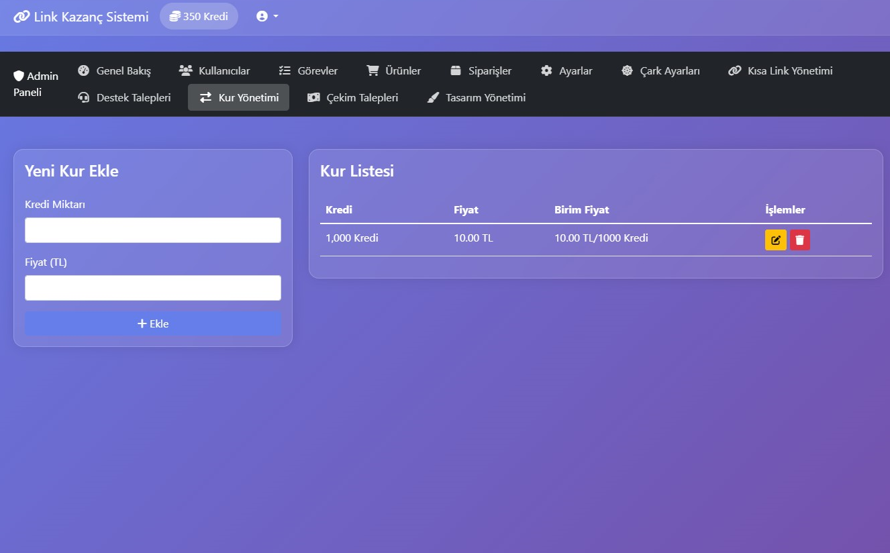Click the Kullanıcılar users icon
Viewport: 890px width, 553px height.
[x=186, y=70]
